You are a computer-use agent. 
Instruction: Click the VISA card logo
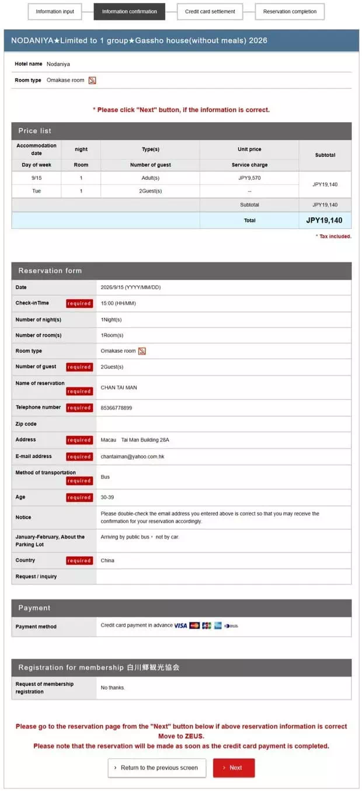pos(180,626)
